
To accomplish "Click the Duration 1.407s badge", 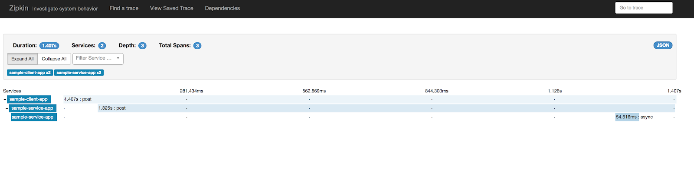I will pyautogui.click(x=49, y=46).
